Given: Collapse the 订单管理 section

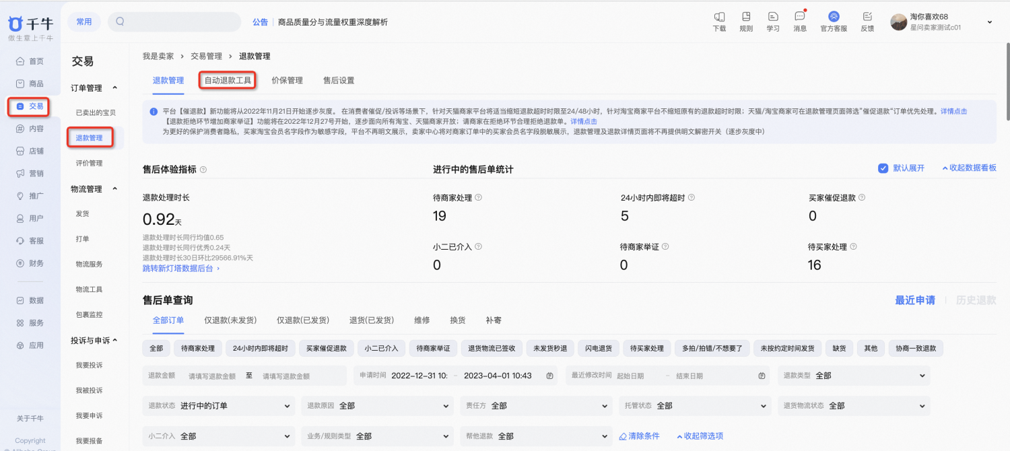Looking at the screenshot, I should click(x=114, y=88).
